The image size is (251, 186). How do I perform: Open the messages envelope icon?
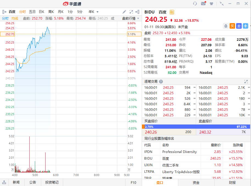coord(203,3)
